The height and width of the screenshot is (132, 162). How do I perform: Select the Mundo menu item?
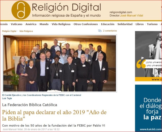(44, 24)
